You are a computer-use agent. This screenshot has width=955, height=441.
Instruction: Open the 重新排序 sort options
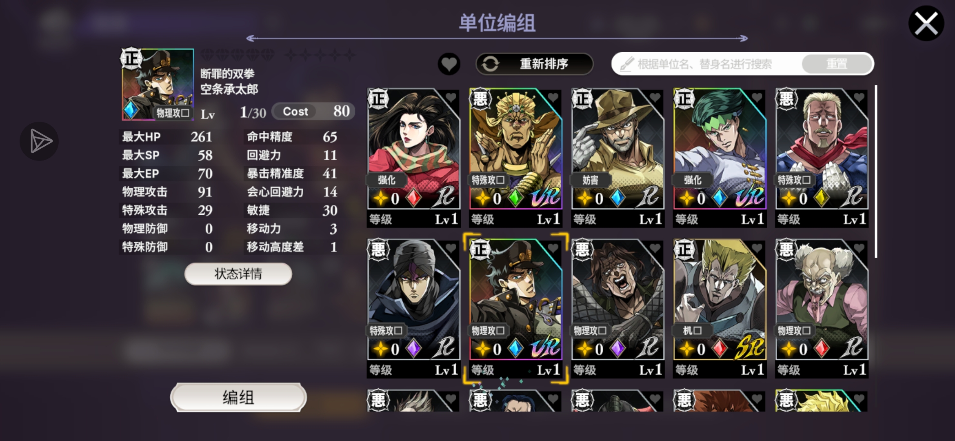tap(534, 64)
